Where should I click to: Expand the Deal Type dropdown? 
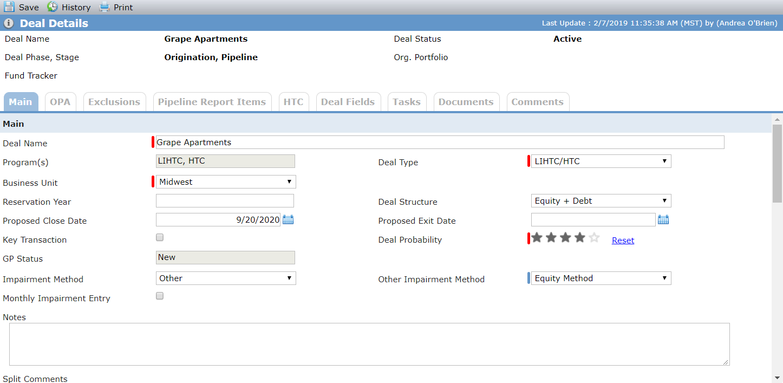point(601,161)
